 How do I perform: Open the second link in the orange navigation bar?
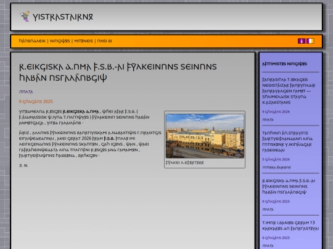[x=60, y=41]
